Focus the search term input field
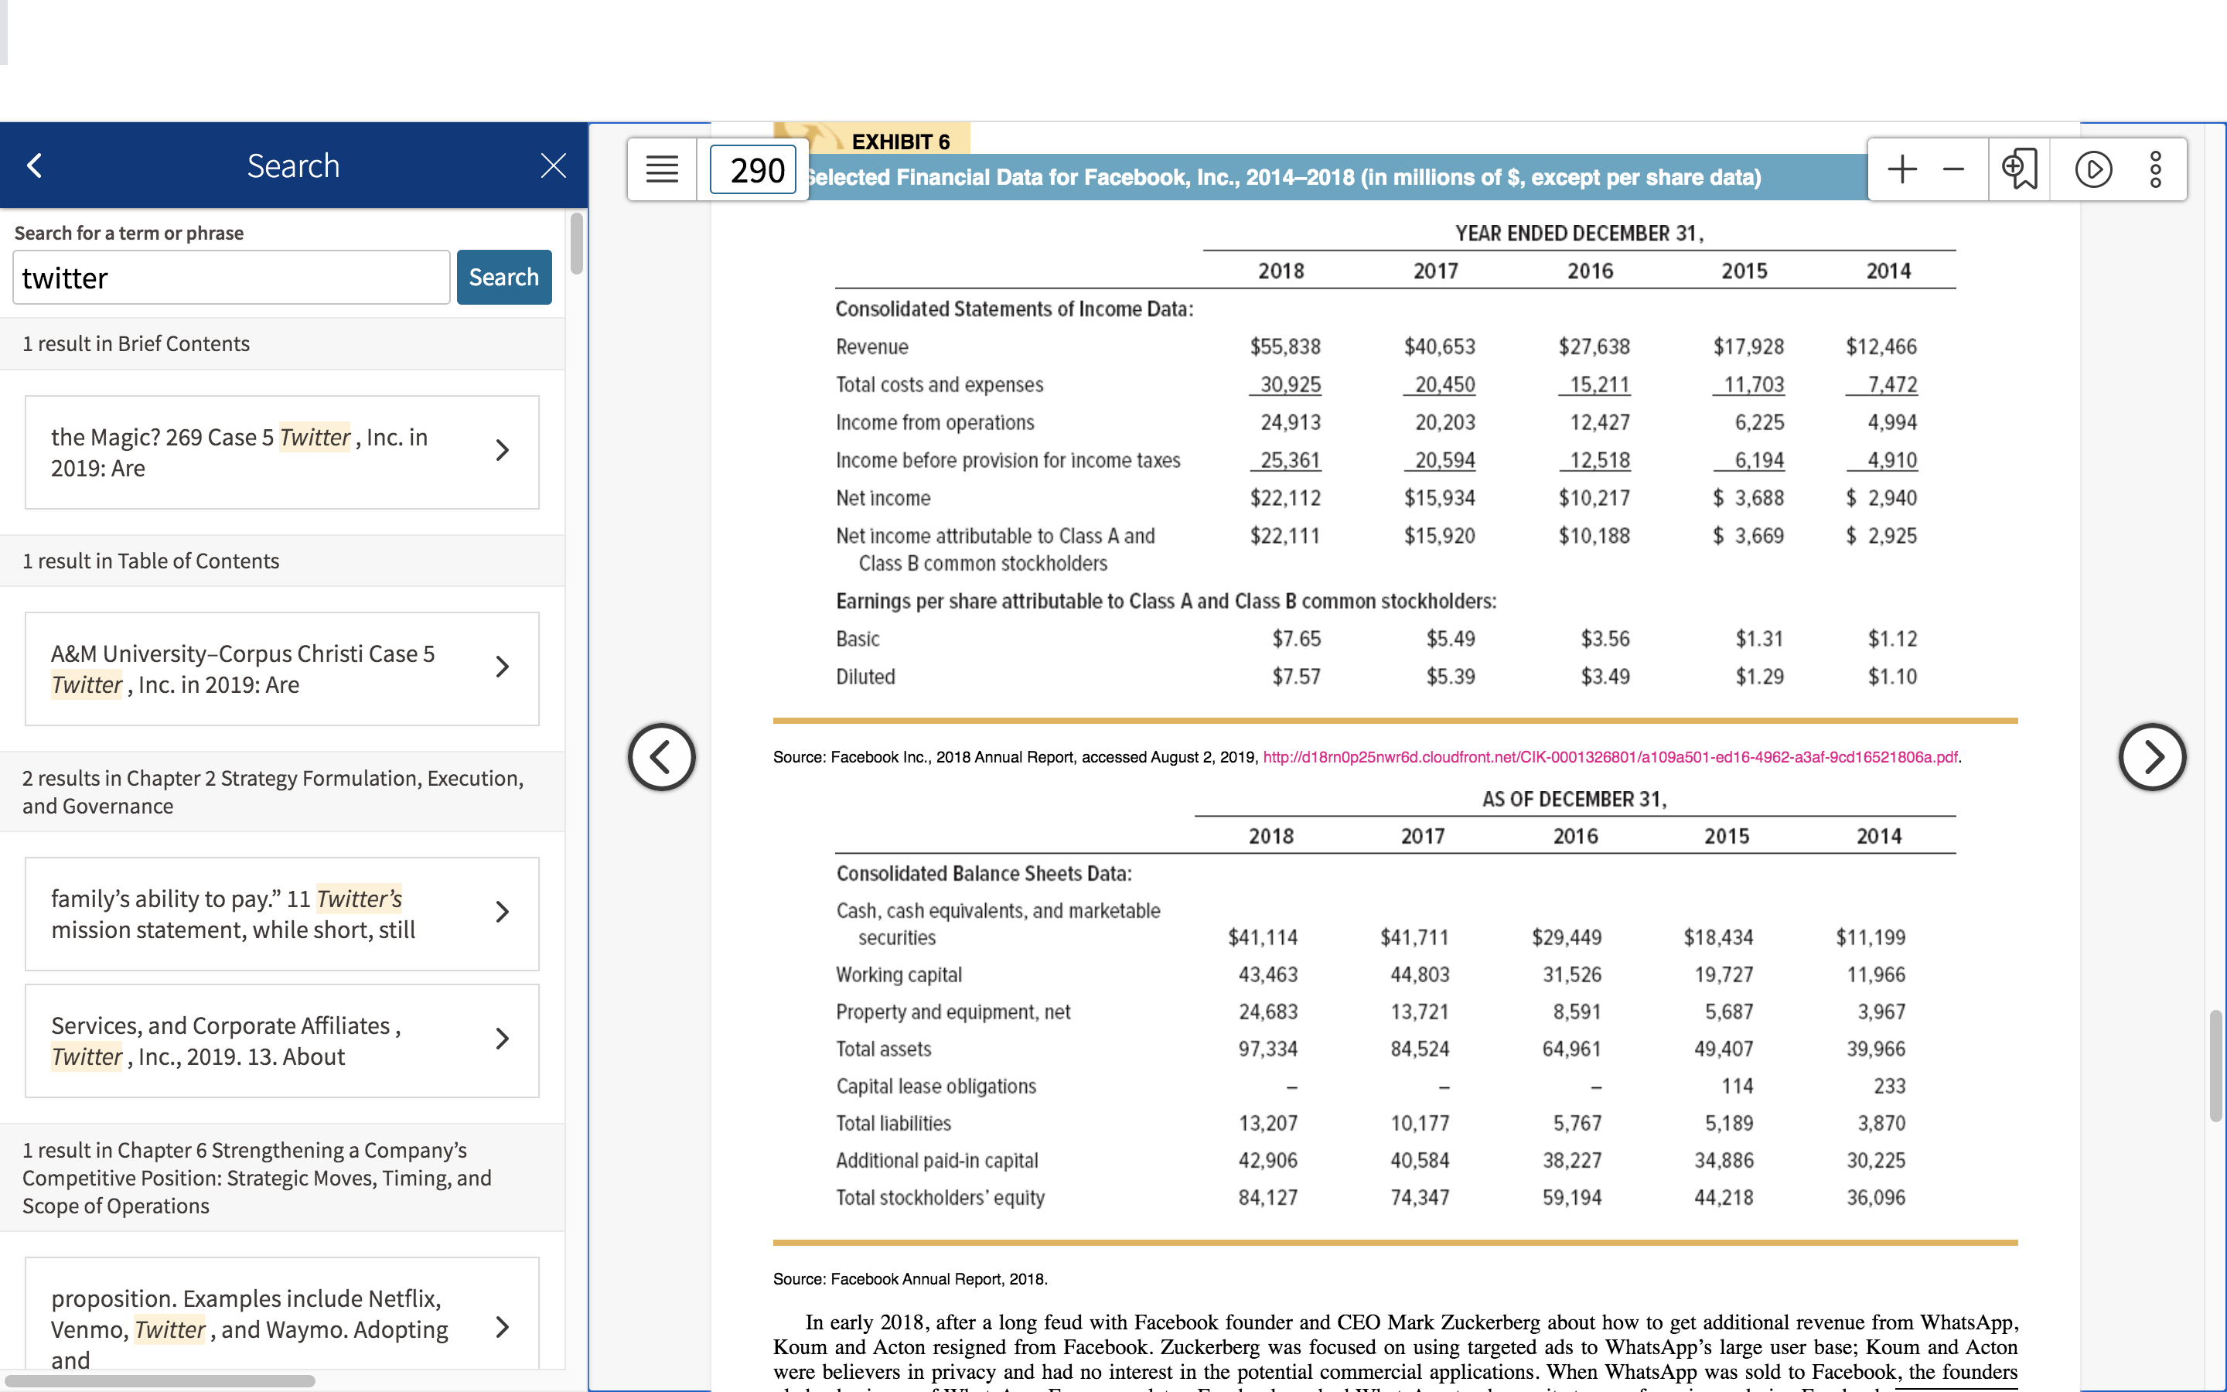The width and height of the screenshot is (2227, 1392). pyautogui.click(x=231, y=277)
